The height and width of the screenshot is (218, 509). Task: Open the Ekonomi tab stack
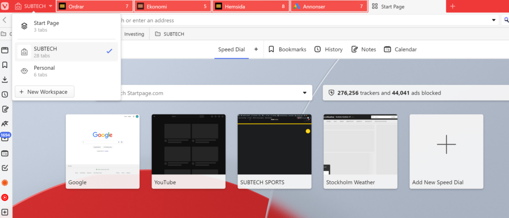pyautogui.click(x=172, y=6)
